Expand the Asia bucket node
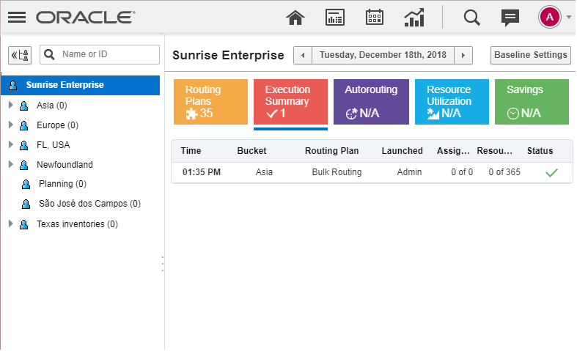The height and width of the screenshot is (351, 577). pos(11,106)
